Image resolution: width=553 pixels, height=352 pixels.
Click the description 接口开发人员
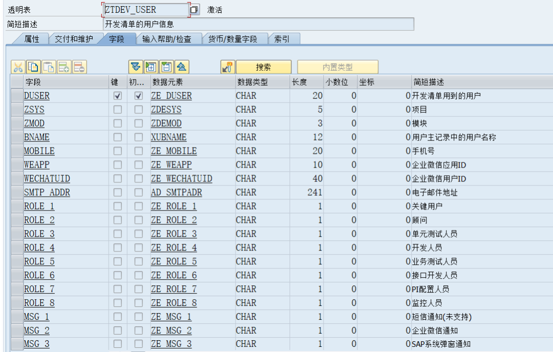(x=435, y=275)
